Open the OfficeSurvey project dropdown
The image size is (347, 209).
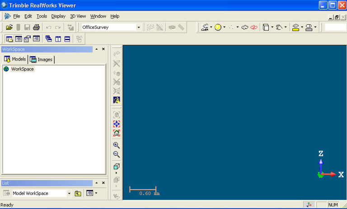pyautogui.click(x=138, y=28)
